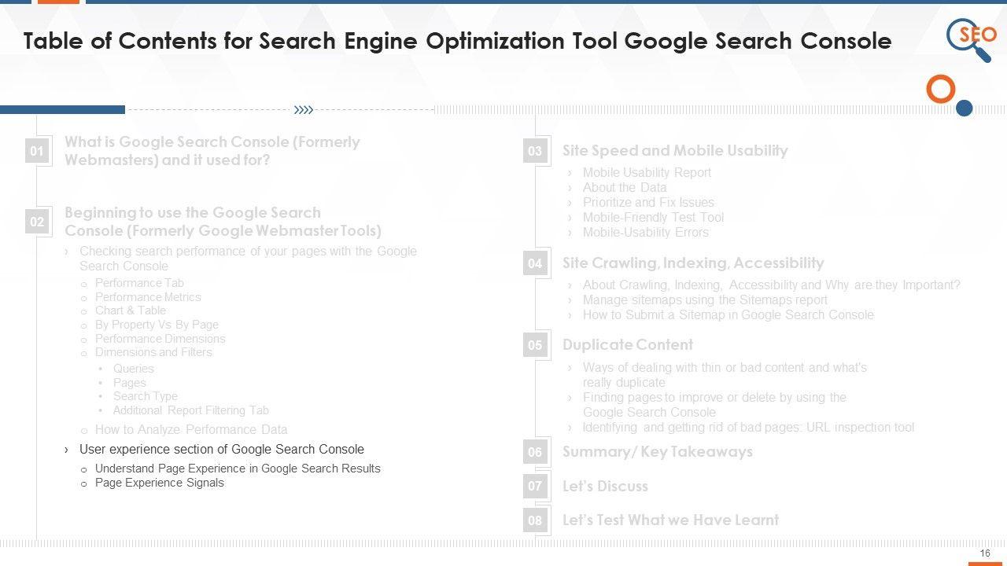Select the 06 section number badge
The height and width of the screenshot is (566, 1007).
[535, 452]
